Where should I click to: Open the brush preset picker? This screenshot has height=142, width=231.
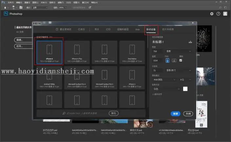[13, 7]
